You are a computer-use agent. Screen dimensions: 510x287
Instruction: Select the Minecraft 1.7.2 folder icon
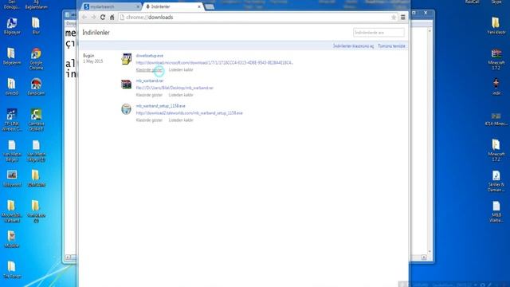496,151
